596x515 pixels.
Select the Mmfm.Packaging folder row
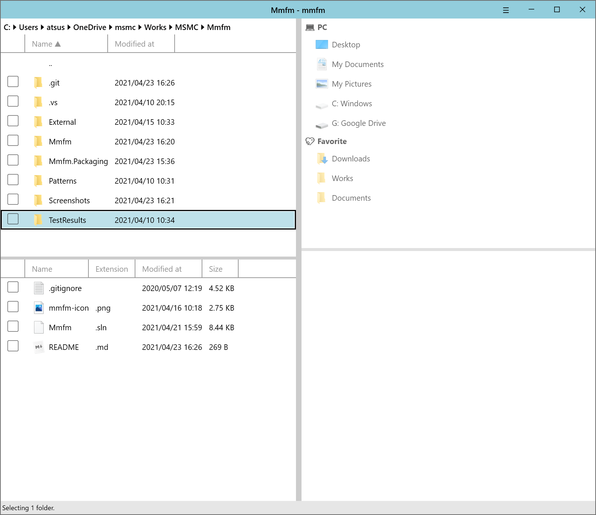(x=78, y=161)
